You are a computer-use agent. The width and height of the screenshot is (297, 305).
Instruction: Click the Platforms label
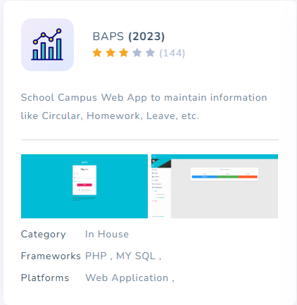(45, 278)
